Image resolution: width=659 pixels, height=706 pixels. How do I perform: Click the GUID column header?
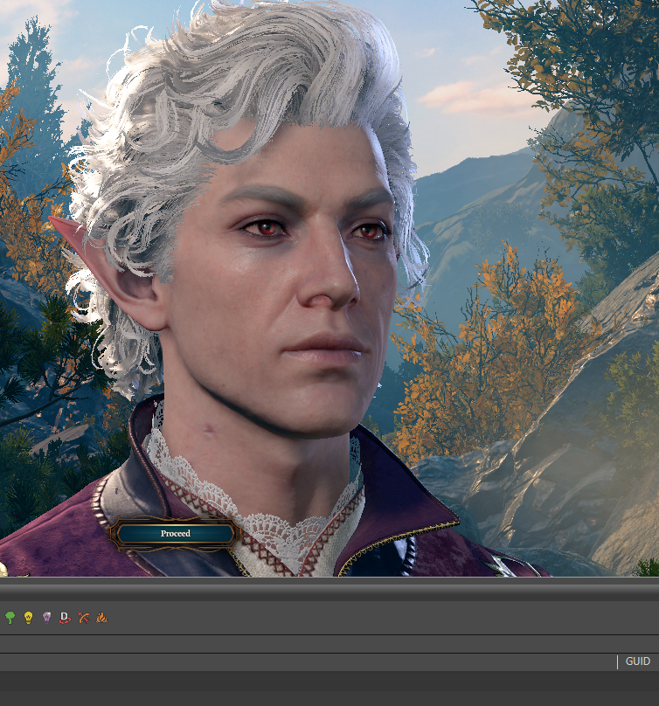pyautogui.click(x=637, y=661)
